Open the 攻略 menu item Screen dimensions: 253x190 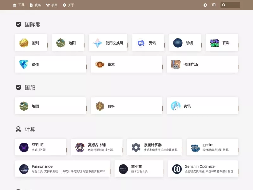point(35,5)
